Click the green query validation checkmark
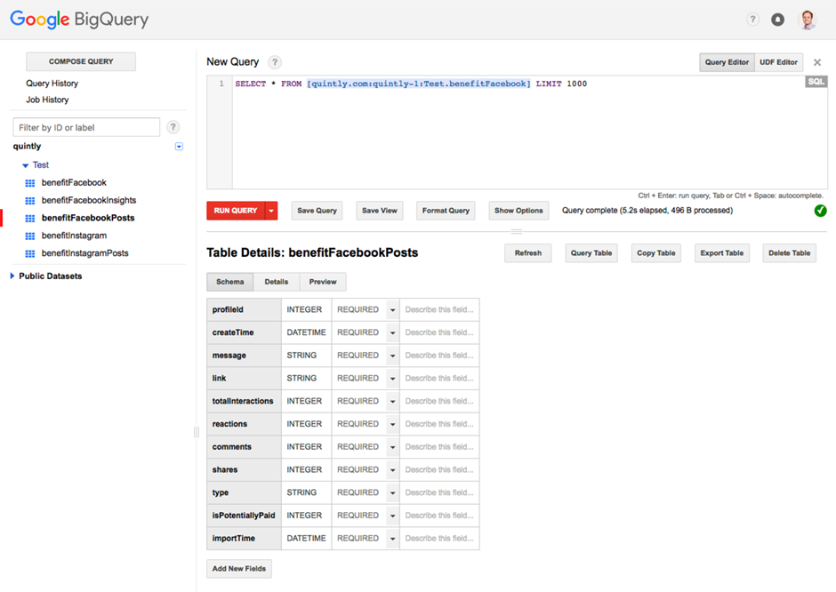This screenshot has height=592, width=836. [820, 211]
